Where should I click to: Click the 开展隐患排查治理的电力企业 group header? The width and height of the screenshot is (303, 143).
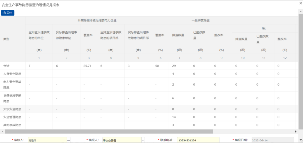click(x=97, y=20)
